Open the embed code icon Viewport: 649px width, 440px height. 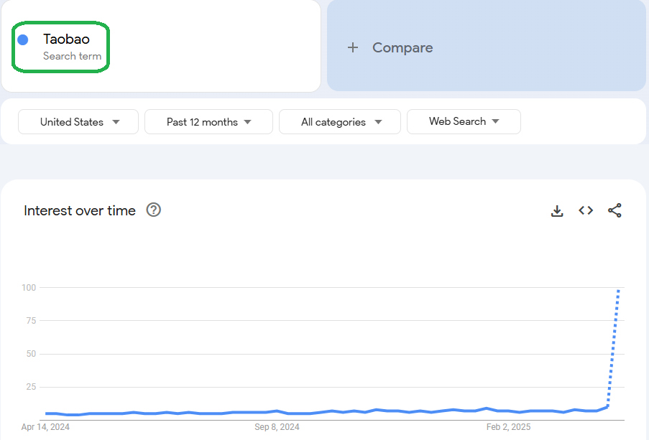click(586, 210)
